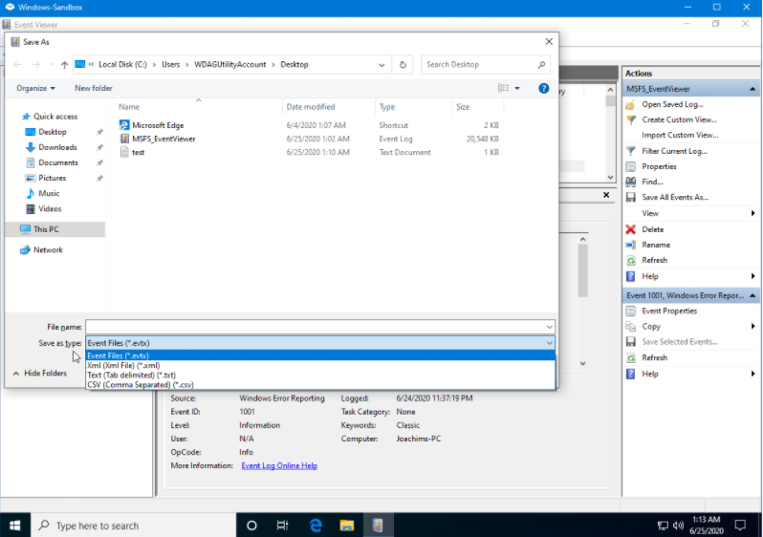Click the Save All Events As icon
763x537 pixels.
[x=631, y=197]
